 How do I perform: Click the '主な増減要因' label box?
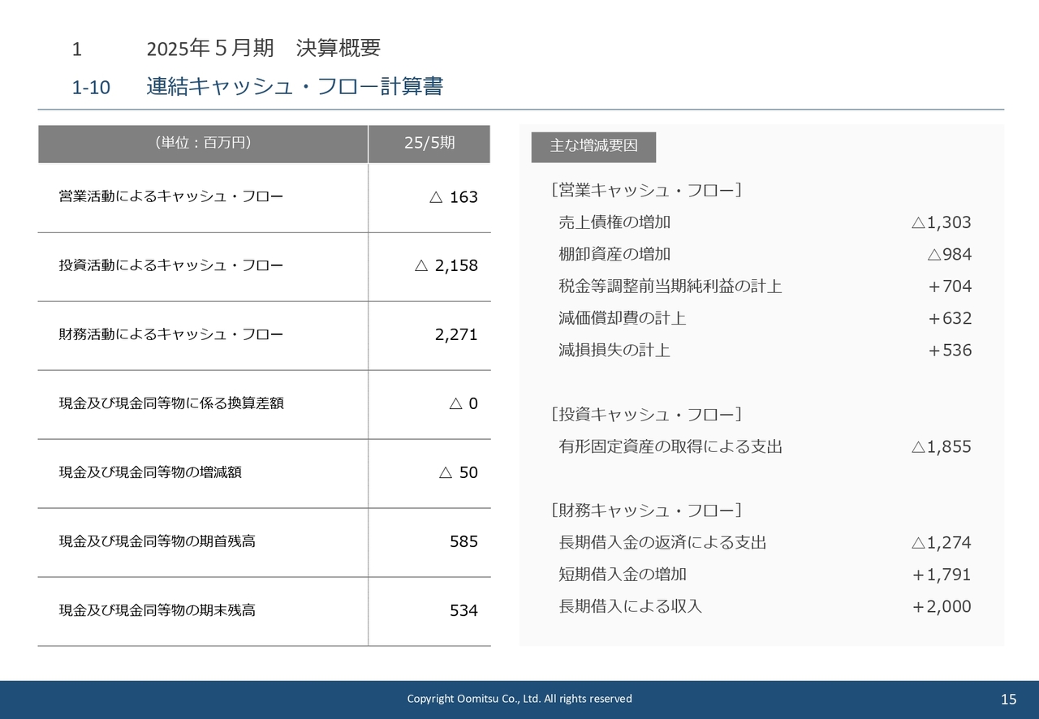(593, 147)
